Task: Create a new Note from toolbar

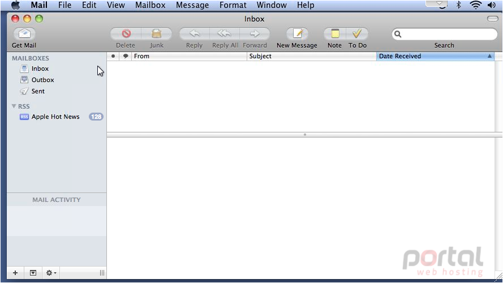Action: pyautogui.click(x=335, y=33)
